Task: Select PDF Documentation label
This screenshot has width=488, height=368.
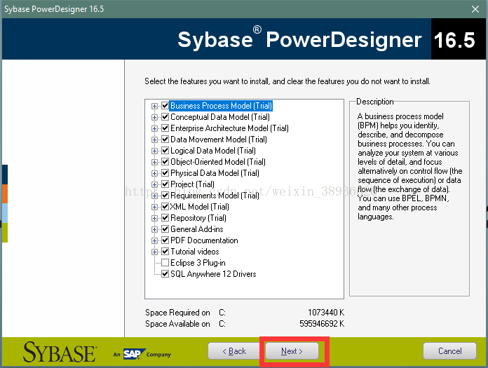Action: click(x=204, y=240)
